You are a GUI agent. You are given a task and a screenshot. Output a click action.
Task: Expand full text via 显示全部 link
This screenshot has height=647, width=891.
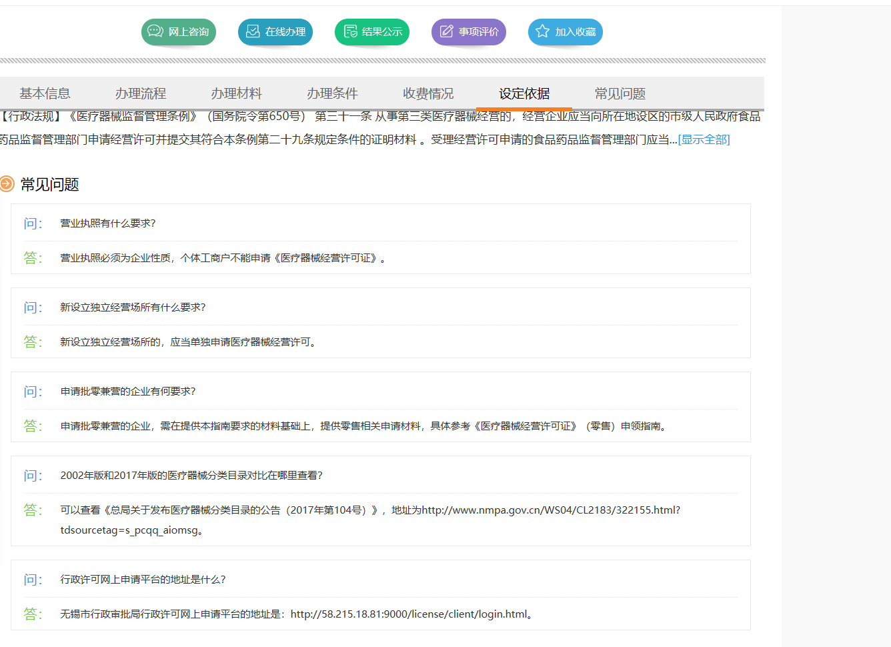704,139
